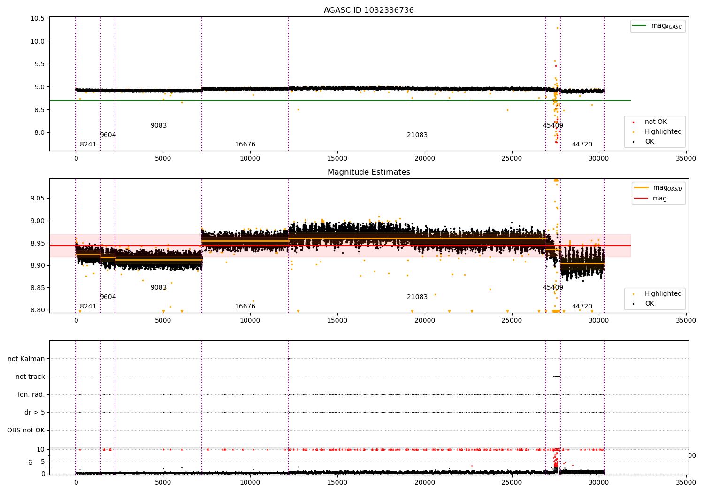
Task: Click the 'dr' axis label in bottom panel
Action: (x=31, y=462)
